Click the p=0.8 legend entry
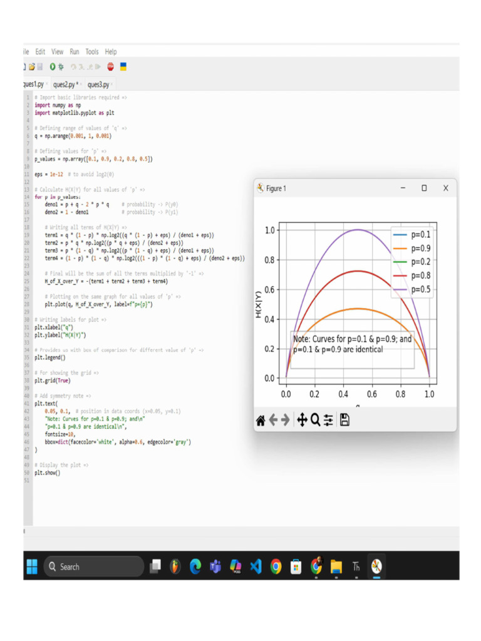 (411, 275)
